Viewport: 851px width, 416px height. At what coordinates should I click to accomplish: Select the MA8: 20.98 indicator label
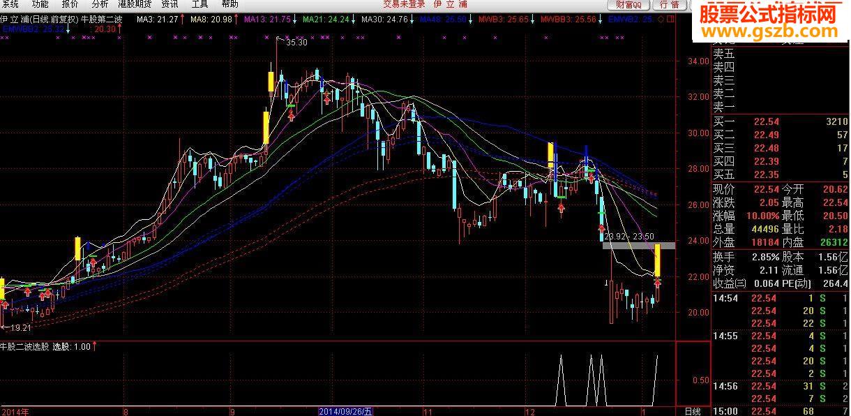click(x=213, y=20)
